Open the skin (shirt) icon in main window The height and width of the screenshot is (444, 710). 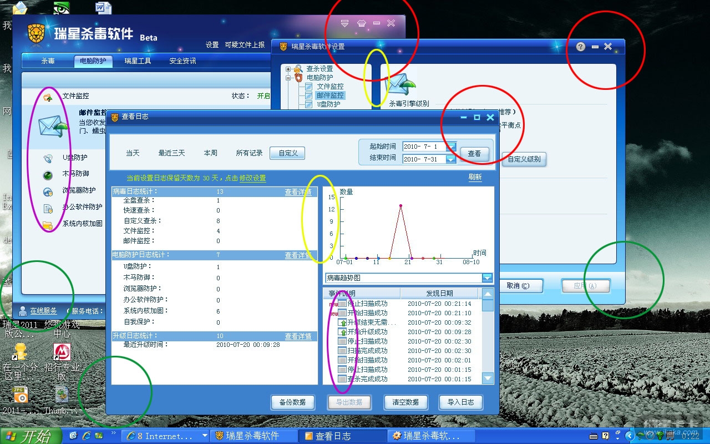point(361,23)
